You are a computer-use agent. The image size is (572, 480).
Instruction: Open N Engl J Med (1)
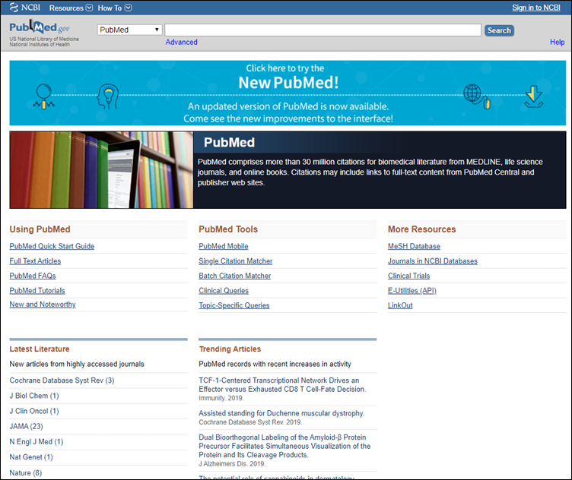click(36, 441)
